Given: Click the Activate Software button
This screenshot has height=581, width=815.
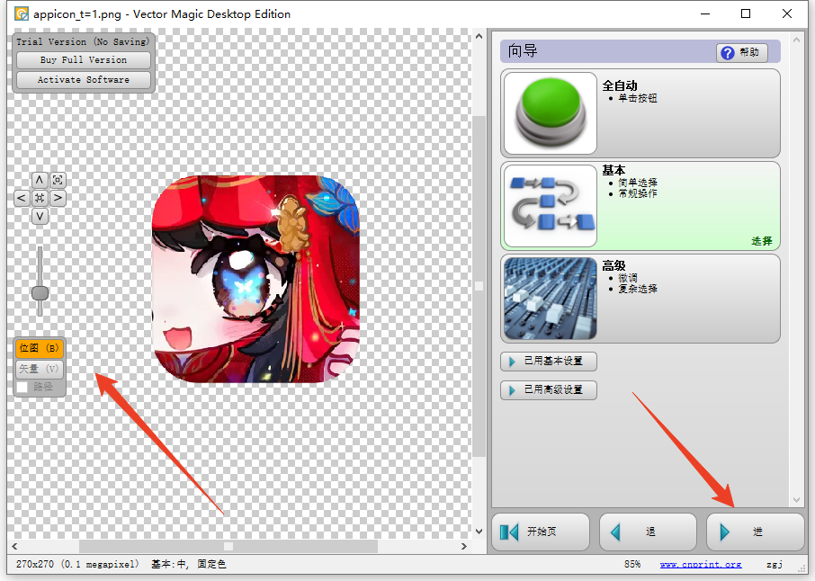Looking at the screenshot, I should click(83, 80).
